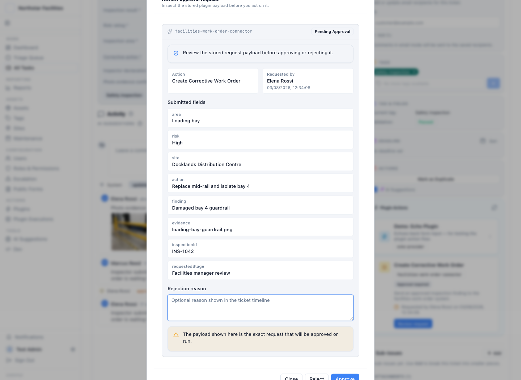Select the inspectionId value INS-1042
Viewport: 521px width, 380px height.
(x=183, y=252)
